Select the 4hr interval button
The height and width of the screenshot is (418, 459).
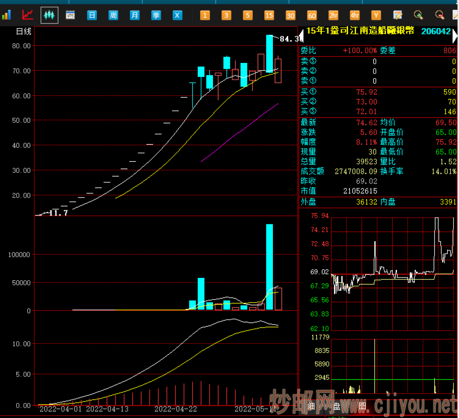[x=355, y=16]
